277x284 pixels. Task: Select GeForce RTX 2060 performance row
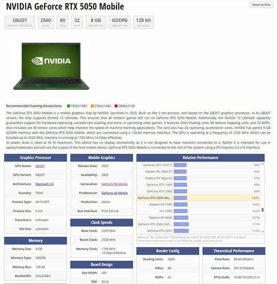pyautogui.click(x=198, y=191)
